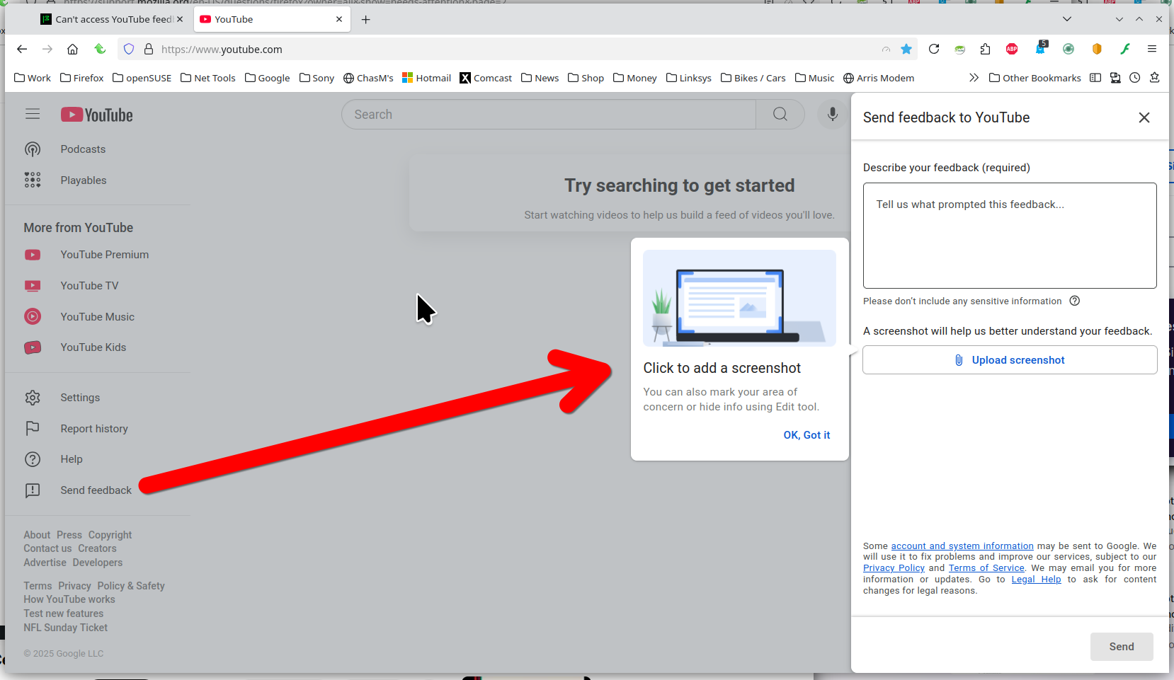Show more bookmarks overflow chevron
This screenshot has height=680, width=1174.
pos(974,78)
